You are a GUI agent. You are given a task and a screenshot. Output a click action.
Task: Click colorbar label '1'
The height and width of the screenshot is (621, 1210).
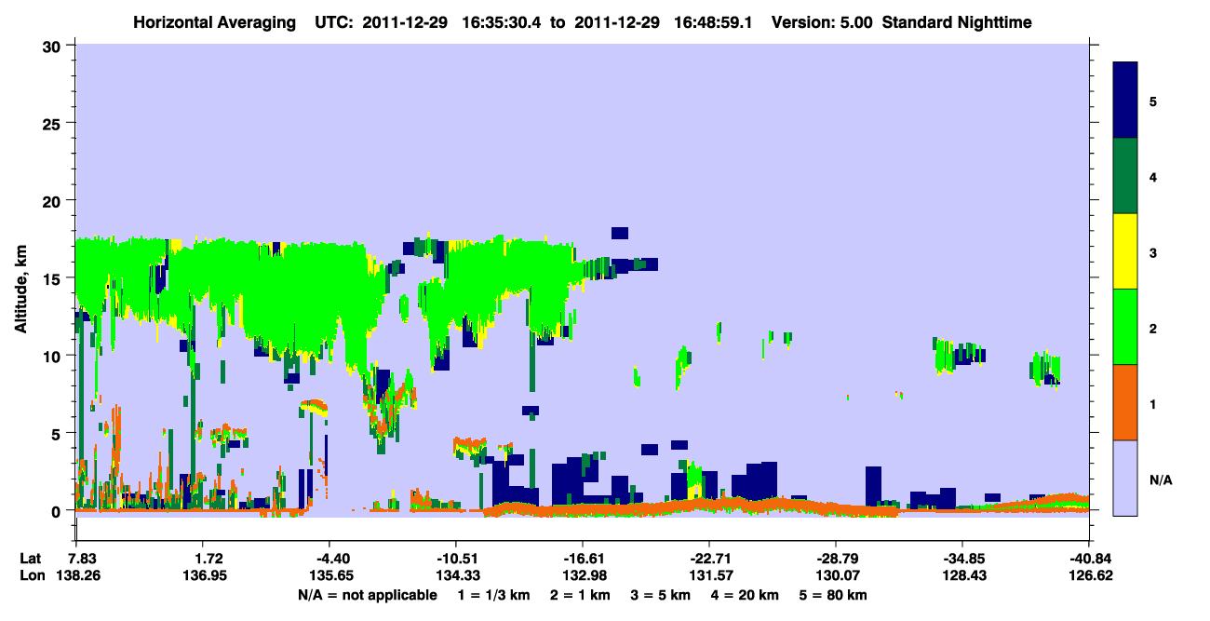pyautogui.click(x=1153, y=403)
